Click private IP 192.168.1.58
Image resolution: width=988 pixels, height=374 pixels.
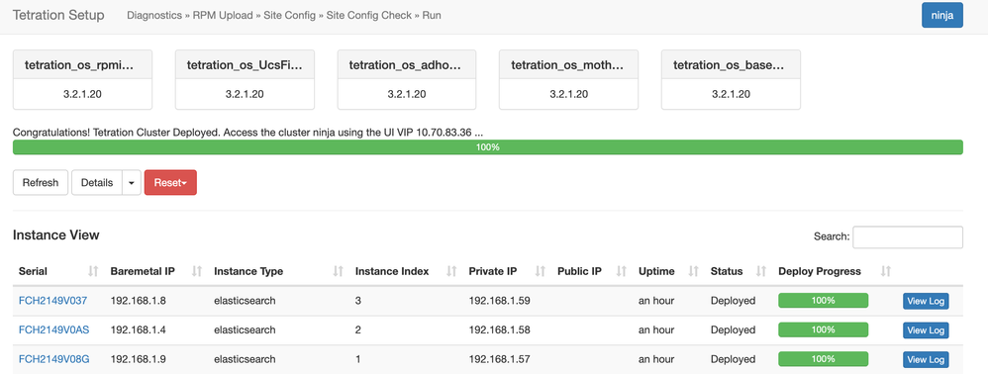tap(500, 329)
